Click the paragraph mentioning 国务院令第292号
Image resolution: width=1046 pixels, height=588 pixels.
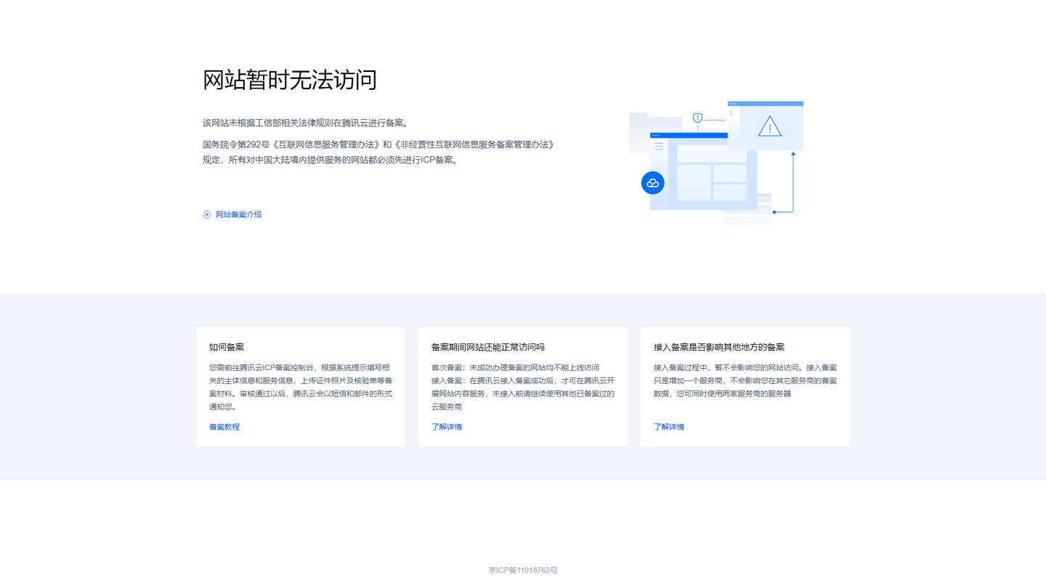pyautogui.click(x=379, y=152)
